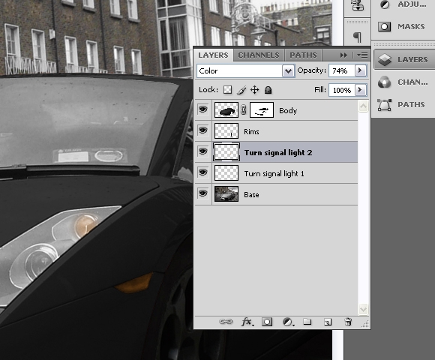Click the Base layer thumbnail
The width and height of the screenshot is (435, 360).
(x=226, y=193)
